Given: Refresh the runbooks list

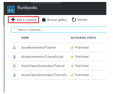Looking at the screenshot, I should pos(80,20).
